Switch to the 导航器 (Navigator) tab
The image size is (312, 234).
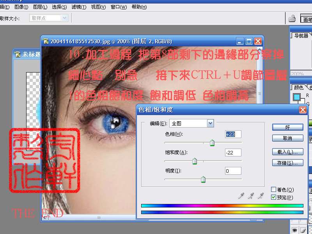tap(301, 35)
